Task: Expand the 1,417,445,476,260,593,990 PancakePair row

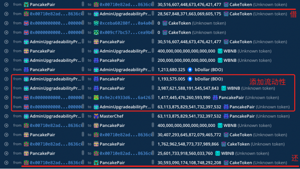Action: click(x=6, y=97)
